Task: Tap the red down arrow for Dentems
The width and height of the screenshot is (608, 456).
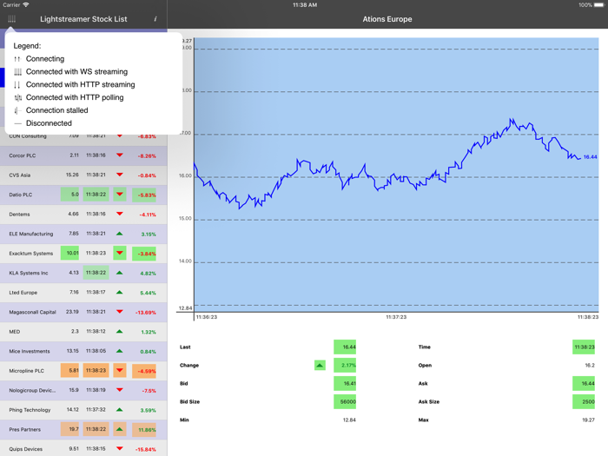Action: click(120, 214)
